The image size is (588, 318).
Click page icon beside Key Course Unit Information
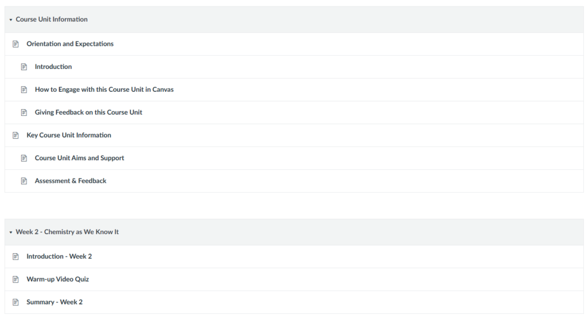[x=16, y=135]
